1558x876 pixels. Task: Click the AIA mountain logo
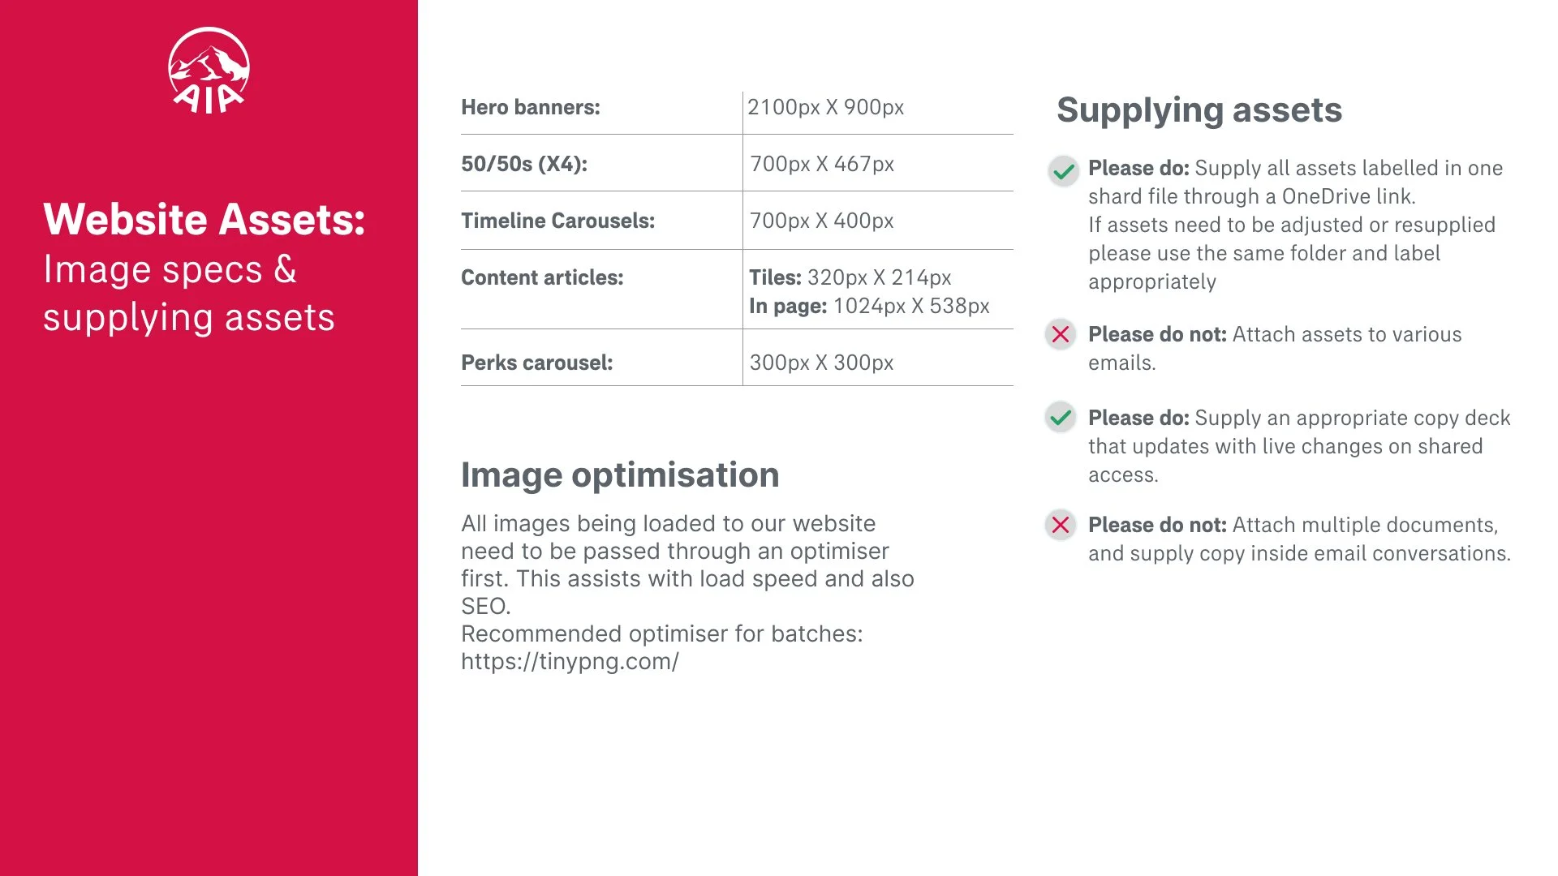209,71
